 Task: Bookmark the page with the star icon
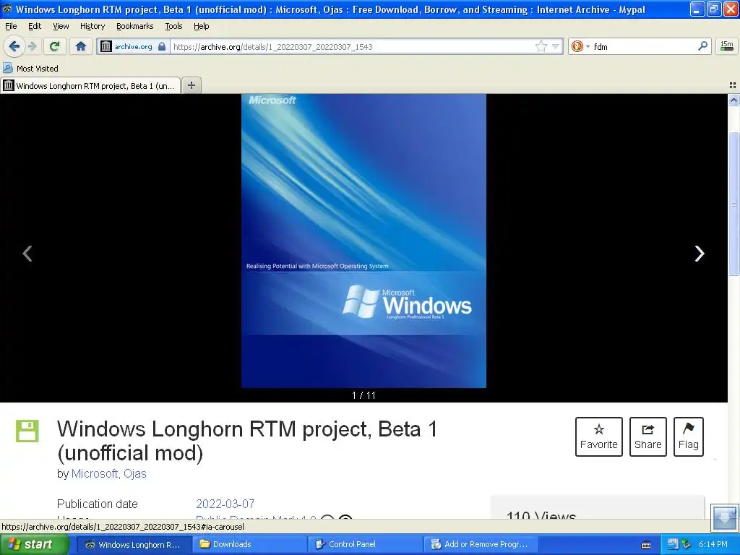click(x=541, y=46)
